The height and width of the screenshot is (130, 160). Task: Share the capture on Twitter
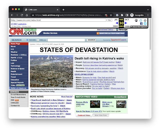pos(145,24)
